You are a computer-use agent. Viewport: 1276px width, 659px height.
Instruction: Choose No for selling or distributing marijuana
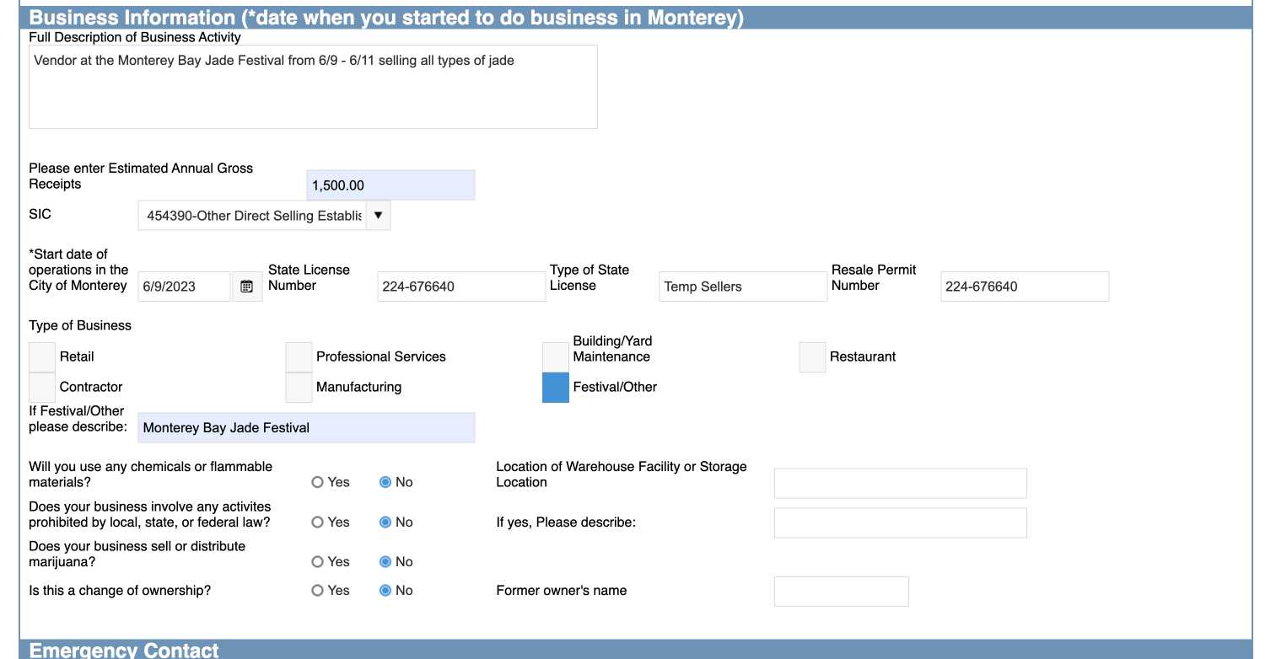click(385, 562)
